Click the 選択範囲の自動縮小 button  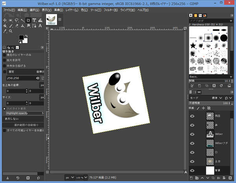[x=24, y=125]
